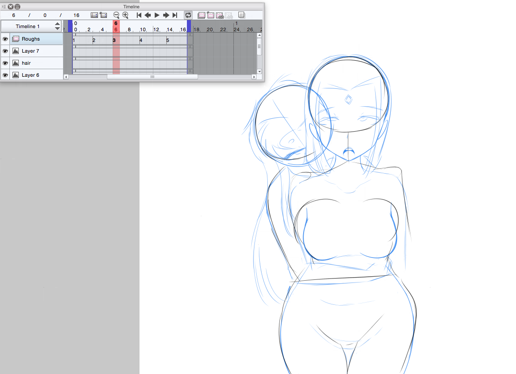Toggle loop playback
The height and width of the screenshot is (374, 516).
[188, 15]
